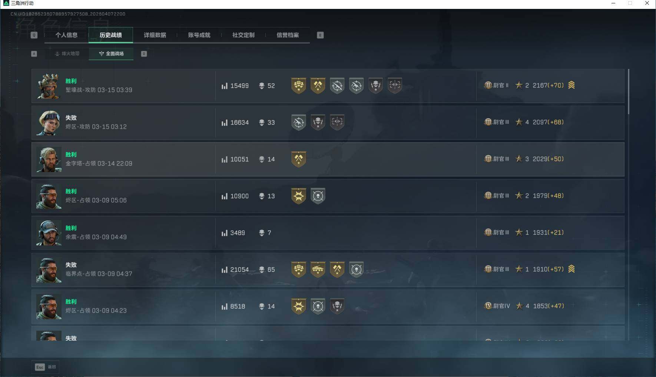Click rank-up chevrons icon beside 2167(+70)

[571, 85]
